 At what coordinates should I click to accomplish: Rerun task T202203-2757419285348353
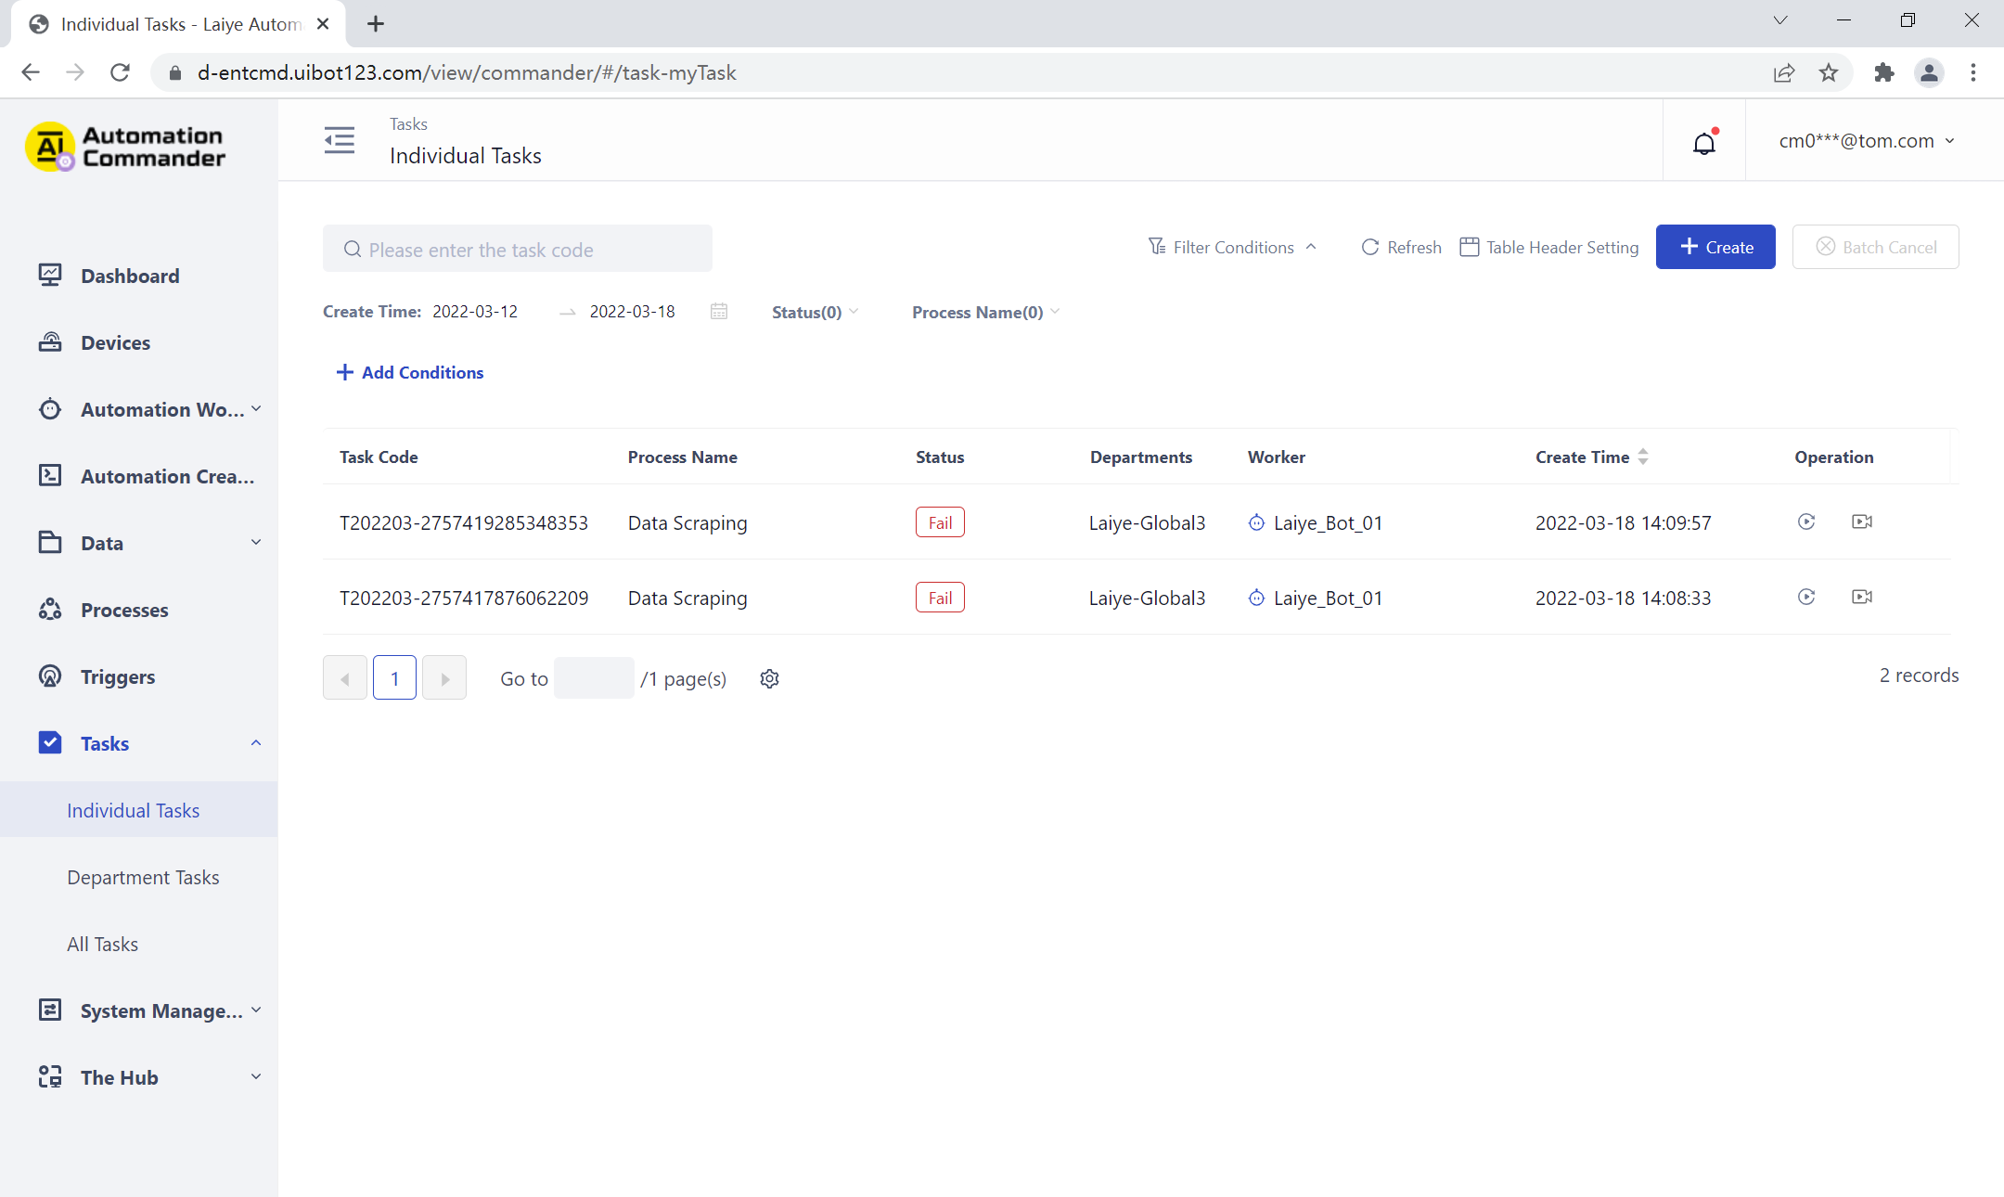point(1806,521)
